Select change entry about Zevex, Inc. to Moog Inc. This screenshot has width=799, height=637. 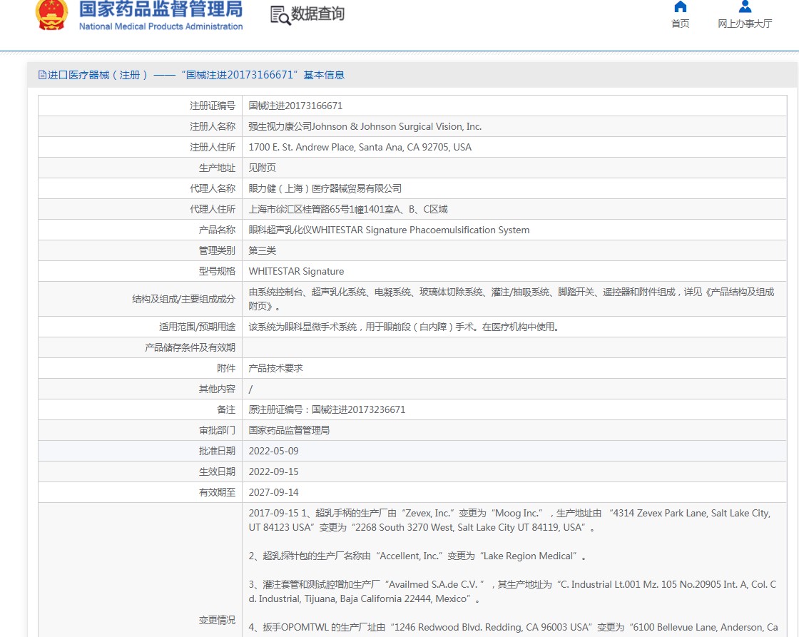click(x=509, y=520)
